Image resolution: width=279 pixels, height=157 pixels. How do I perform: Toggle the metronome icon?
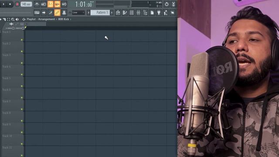[37, 4]
